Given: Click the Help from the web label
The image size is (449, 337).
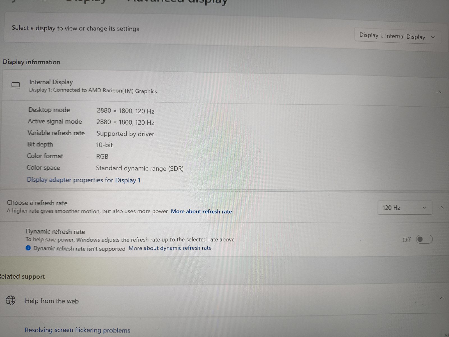Looking at the screenshot, I should click(52, 301).
